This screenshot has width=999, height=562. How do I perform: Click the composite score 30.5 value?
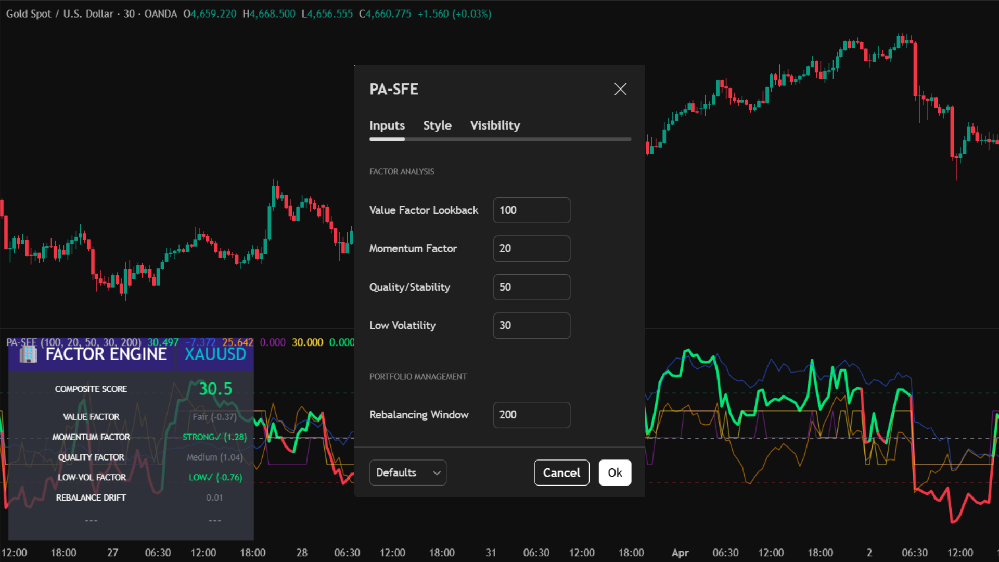coord(215,389)
